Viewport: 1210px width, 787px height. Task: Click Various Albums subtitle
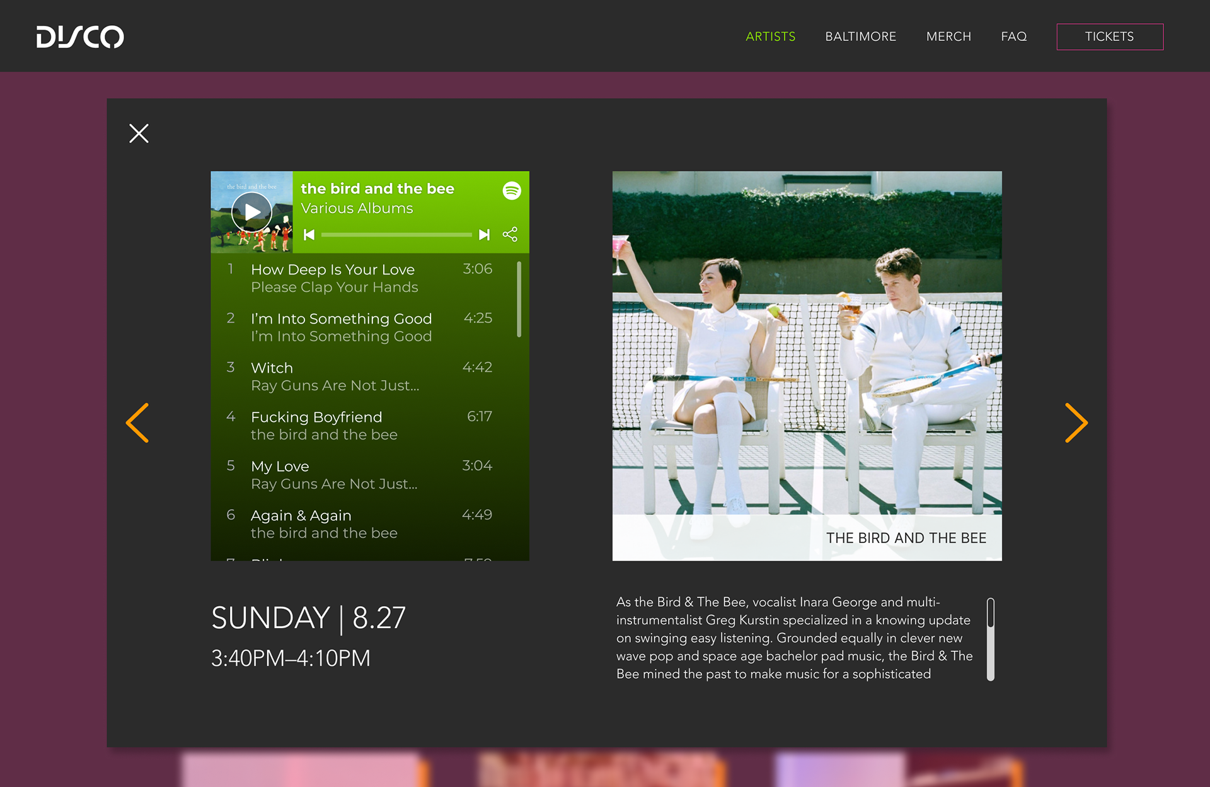[x=357, y=208]
